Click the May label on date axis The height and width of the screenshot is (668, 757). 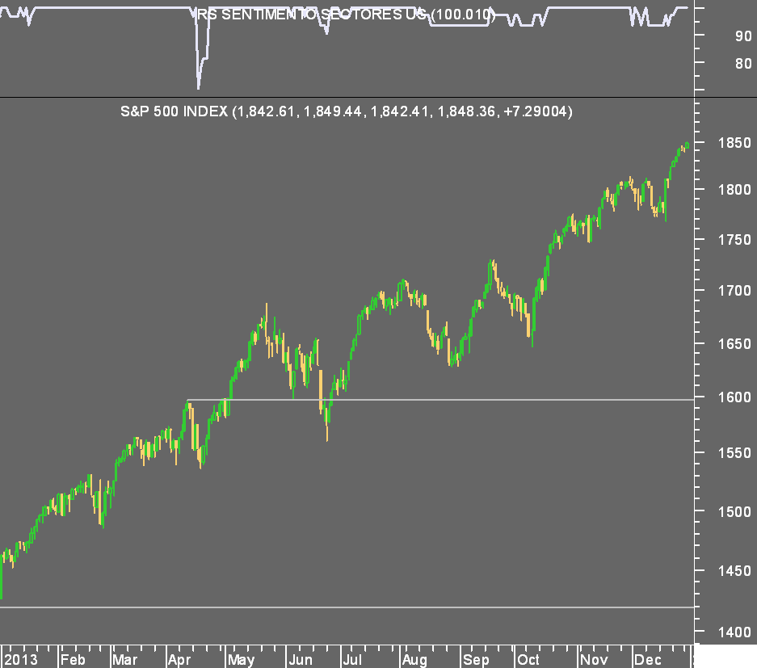(241, 660)
